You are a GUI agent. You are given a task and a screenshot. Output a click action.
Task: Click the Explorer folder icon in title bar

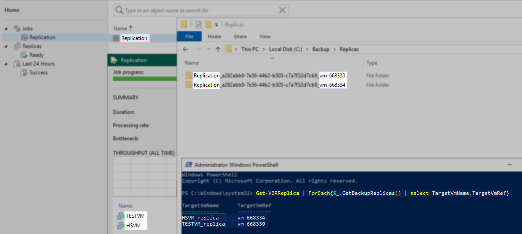point(184,24)
